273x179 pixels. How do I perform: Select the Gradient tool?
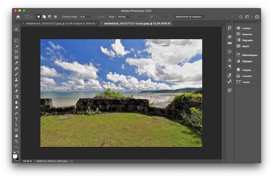16,96
